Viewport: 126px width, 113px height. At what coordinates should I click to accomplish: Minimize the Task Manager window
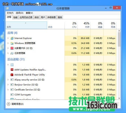point(106,8)
